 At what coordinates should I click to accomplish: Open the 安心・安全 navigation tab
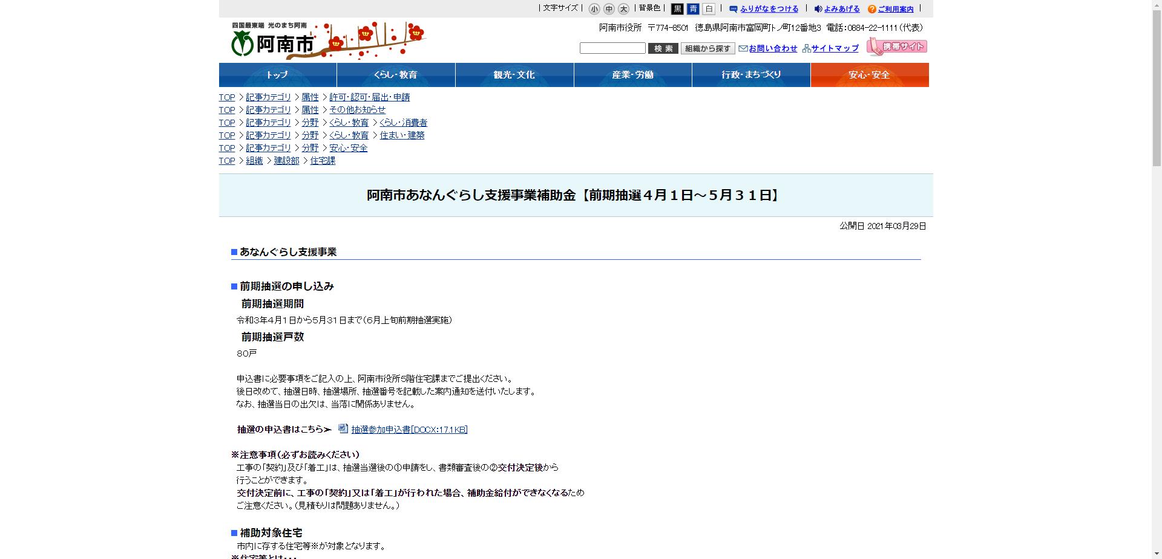(870, 75)
